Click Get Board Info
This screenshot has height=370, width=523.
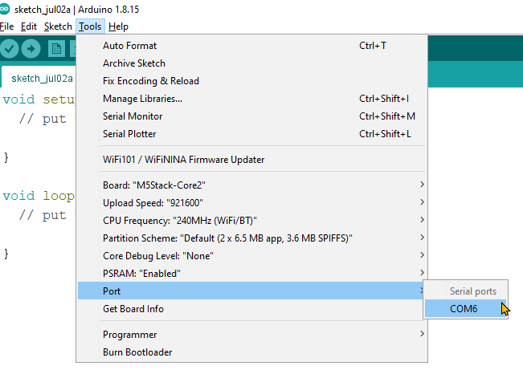tap(252, 309)
